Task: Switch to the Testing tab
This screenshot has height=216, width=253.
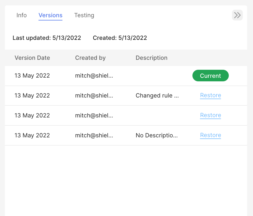Action: click(84, 15)
